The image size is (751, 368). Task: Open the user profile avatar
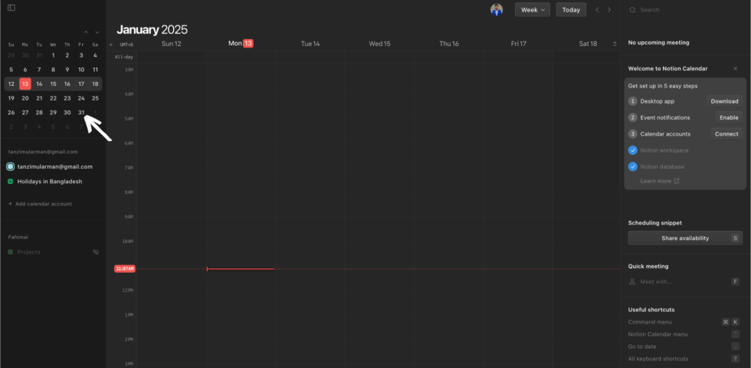497,9
